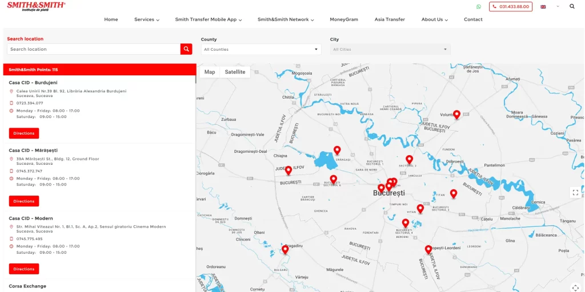Click the location pin icon for Burdujeni address
The image size is (585, 292).
click(x=11, y=91)
